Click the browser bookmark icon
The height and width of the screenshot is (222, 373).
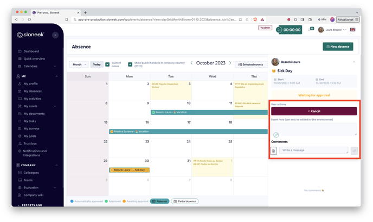[x=67, y=19]
